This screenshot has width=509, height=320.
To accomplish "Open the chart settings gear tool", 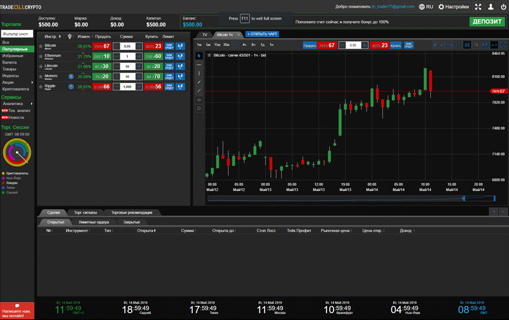I will pos(199,108).
